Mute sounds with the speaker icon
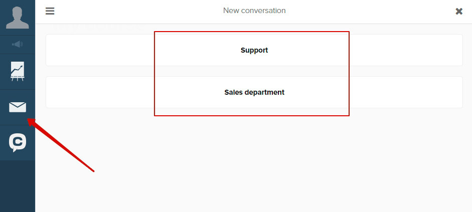 18,45
